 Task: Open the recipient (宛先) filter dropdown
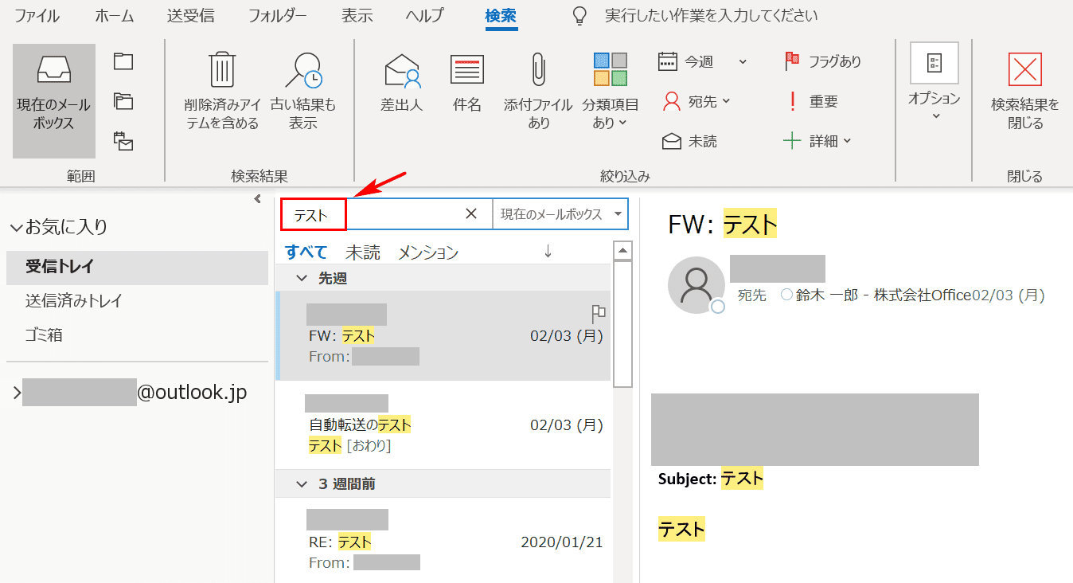click(697, 101)
